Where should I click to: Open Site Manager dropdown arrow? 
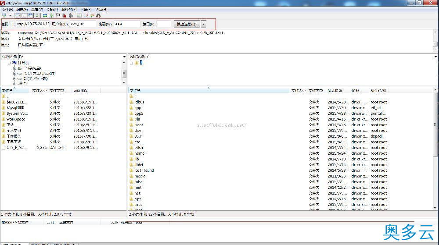[10, 16]
